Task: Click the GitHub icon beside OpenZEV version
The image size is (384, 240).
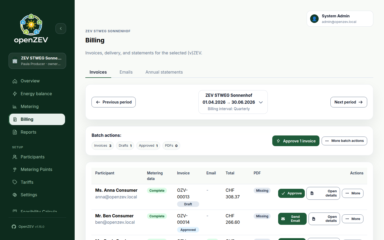Action: (14, 227)
